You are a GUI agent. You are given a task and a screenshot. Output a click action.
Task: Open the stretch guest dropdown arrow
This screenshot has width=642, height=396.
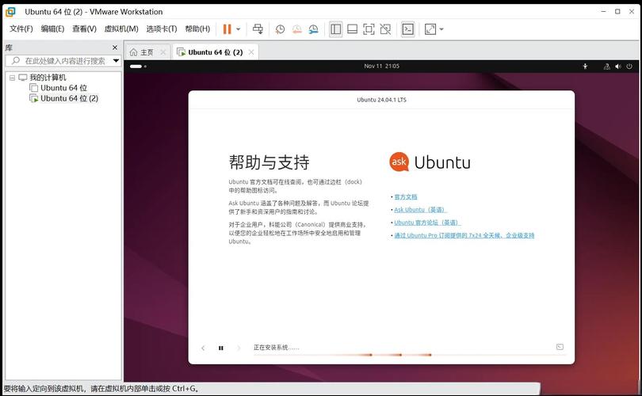tap(441, 29)
